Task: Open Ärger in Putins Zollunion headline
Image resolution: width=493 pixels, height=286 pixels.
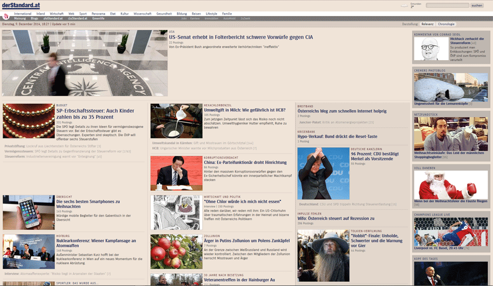Action: pos(247,241)
